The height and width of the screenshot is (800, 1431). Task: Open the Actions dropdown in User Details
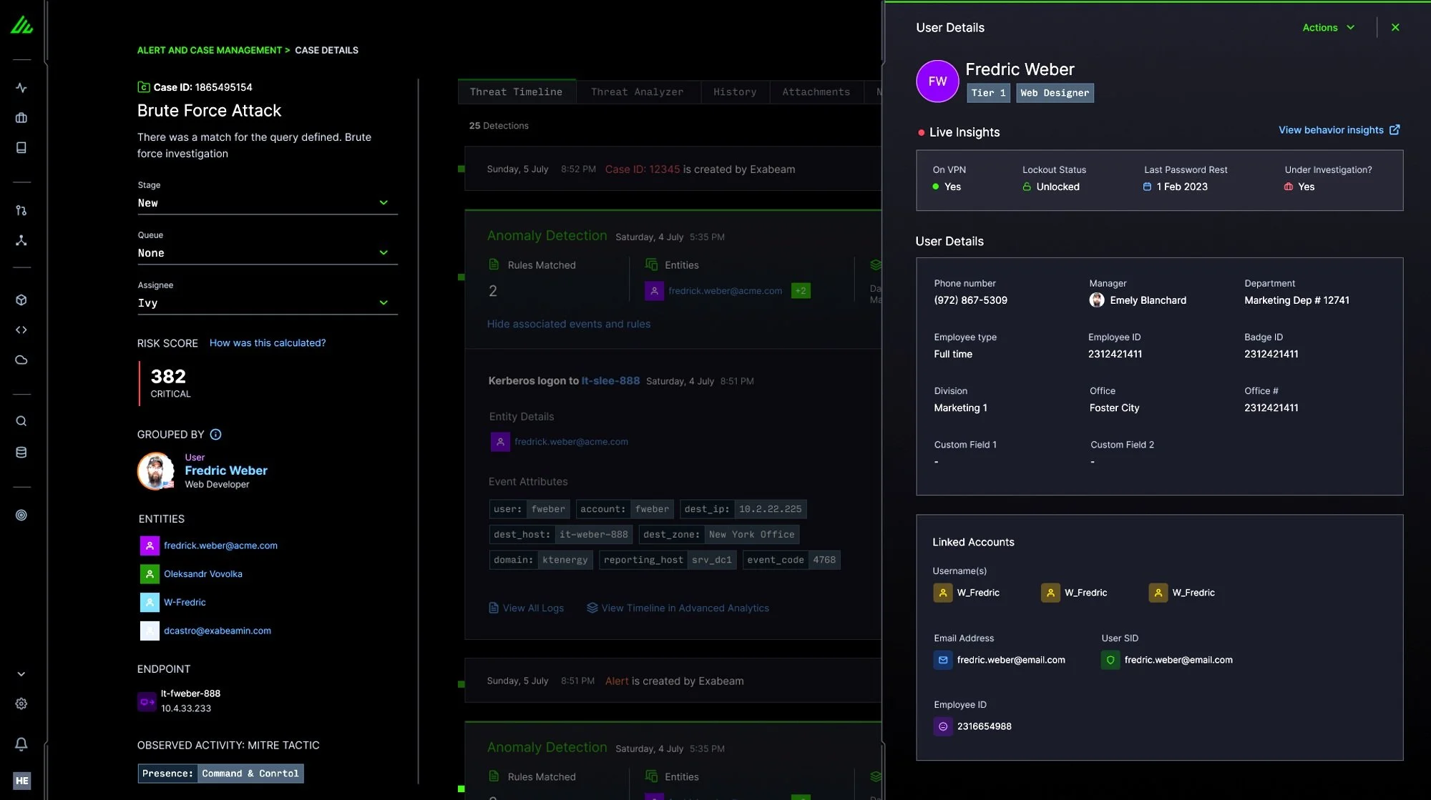[x=1327, y=27]
